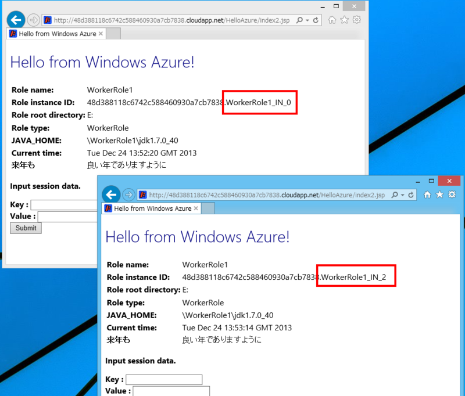Open Favorites star in rear window
This screenshot has width=465, height=396.
pyautogui.click(x=344, y=20)
